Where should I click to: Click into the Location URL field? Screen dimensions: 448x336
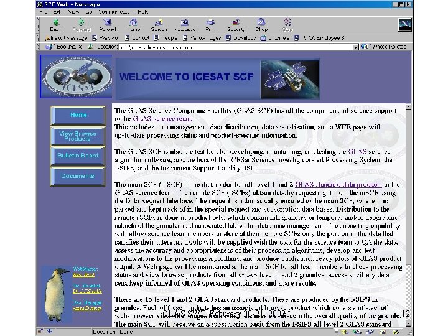click(236, 47)
